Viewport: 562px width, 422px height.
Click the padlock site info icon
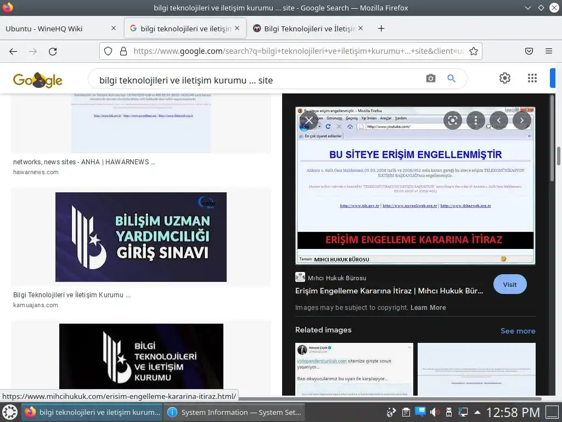tap(123, 51)
